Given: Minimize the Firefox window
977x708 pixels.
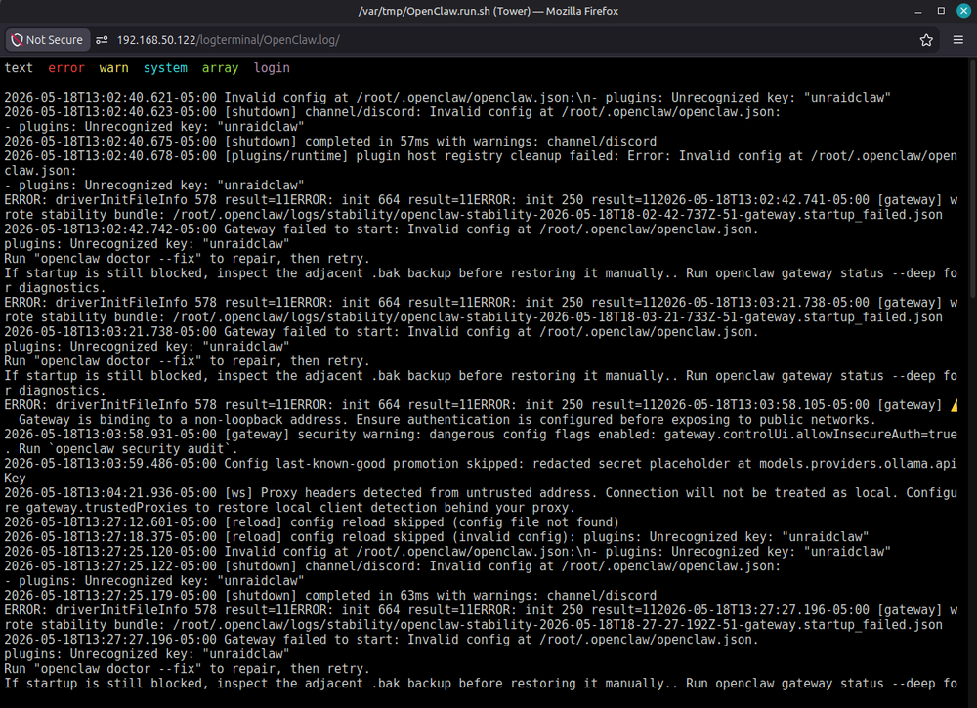Looking at the screenshot, I should click(917, 11).
